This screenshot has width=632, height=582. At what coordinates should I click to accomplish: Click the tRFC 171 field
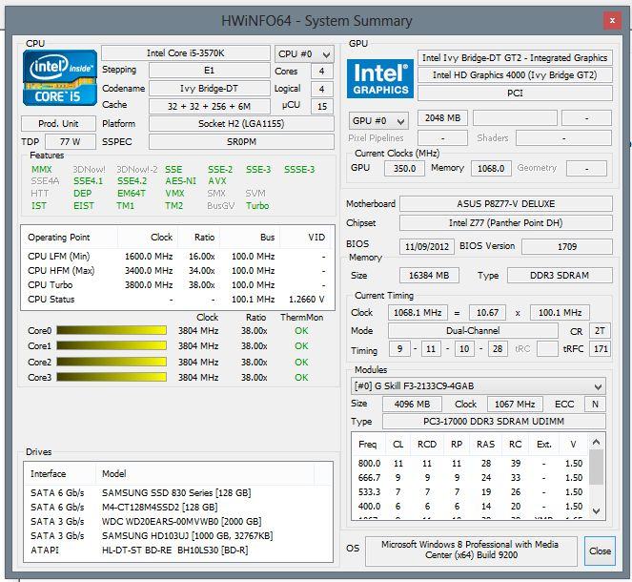coord(601,349)
